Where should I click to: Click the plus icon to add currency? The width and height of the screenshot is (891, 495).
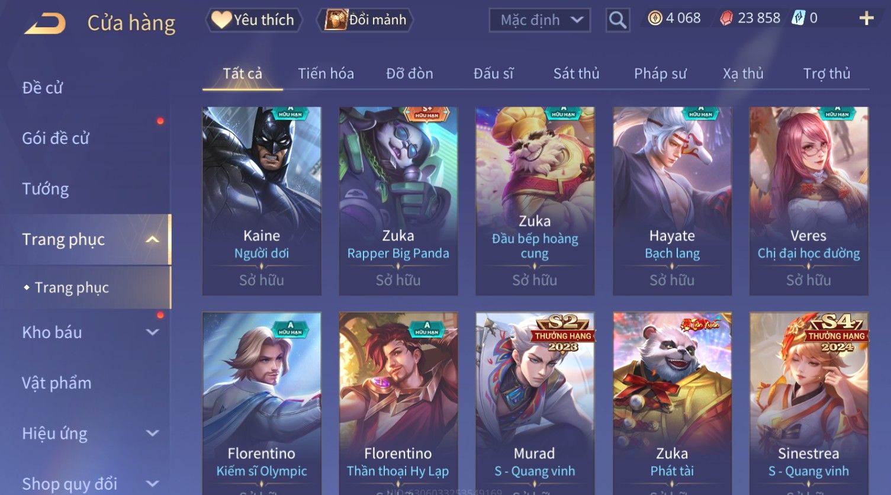866,19
